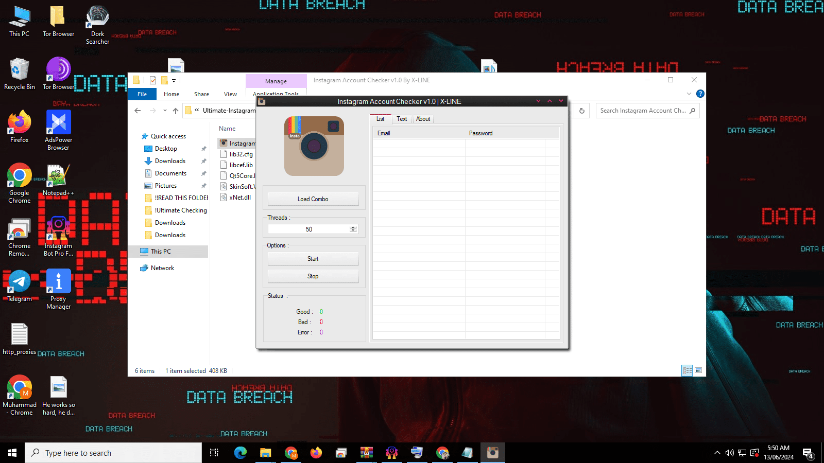Open the Home ribbon tab

click(x=171, y=94)
